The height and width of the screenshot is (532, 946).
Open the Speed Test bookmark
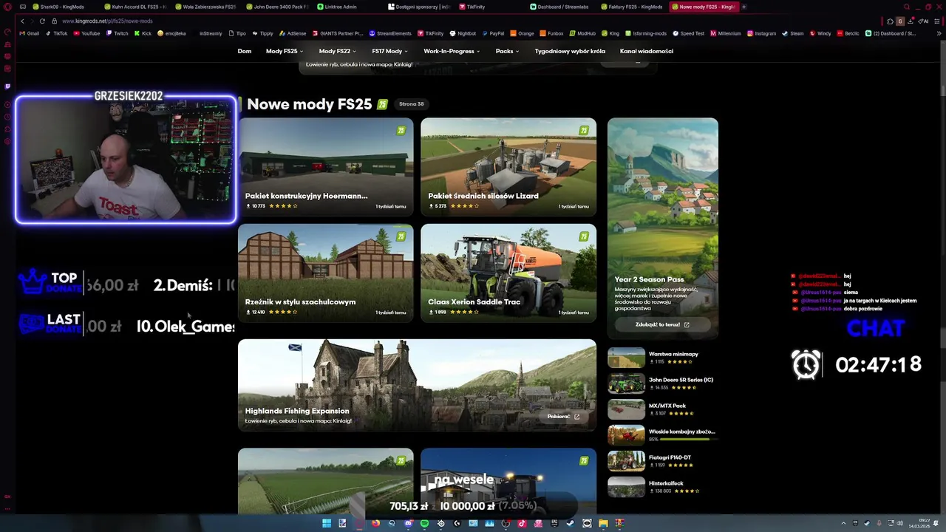tap(688, 33)
